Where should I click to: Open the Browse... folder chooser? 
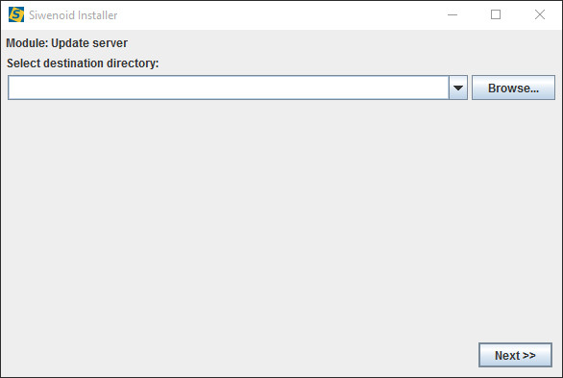pyautogui.click(x=513, y=88)
